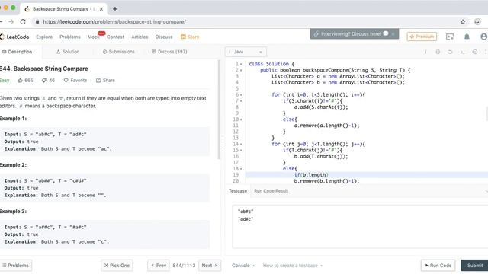Share the problem

pyautogui.click(x=105, y=81)
